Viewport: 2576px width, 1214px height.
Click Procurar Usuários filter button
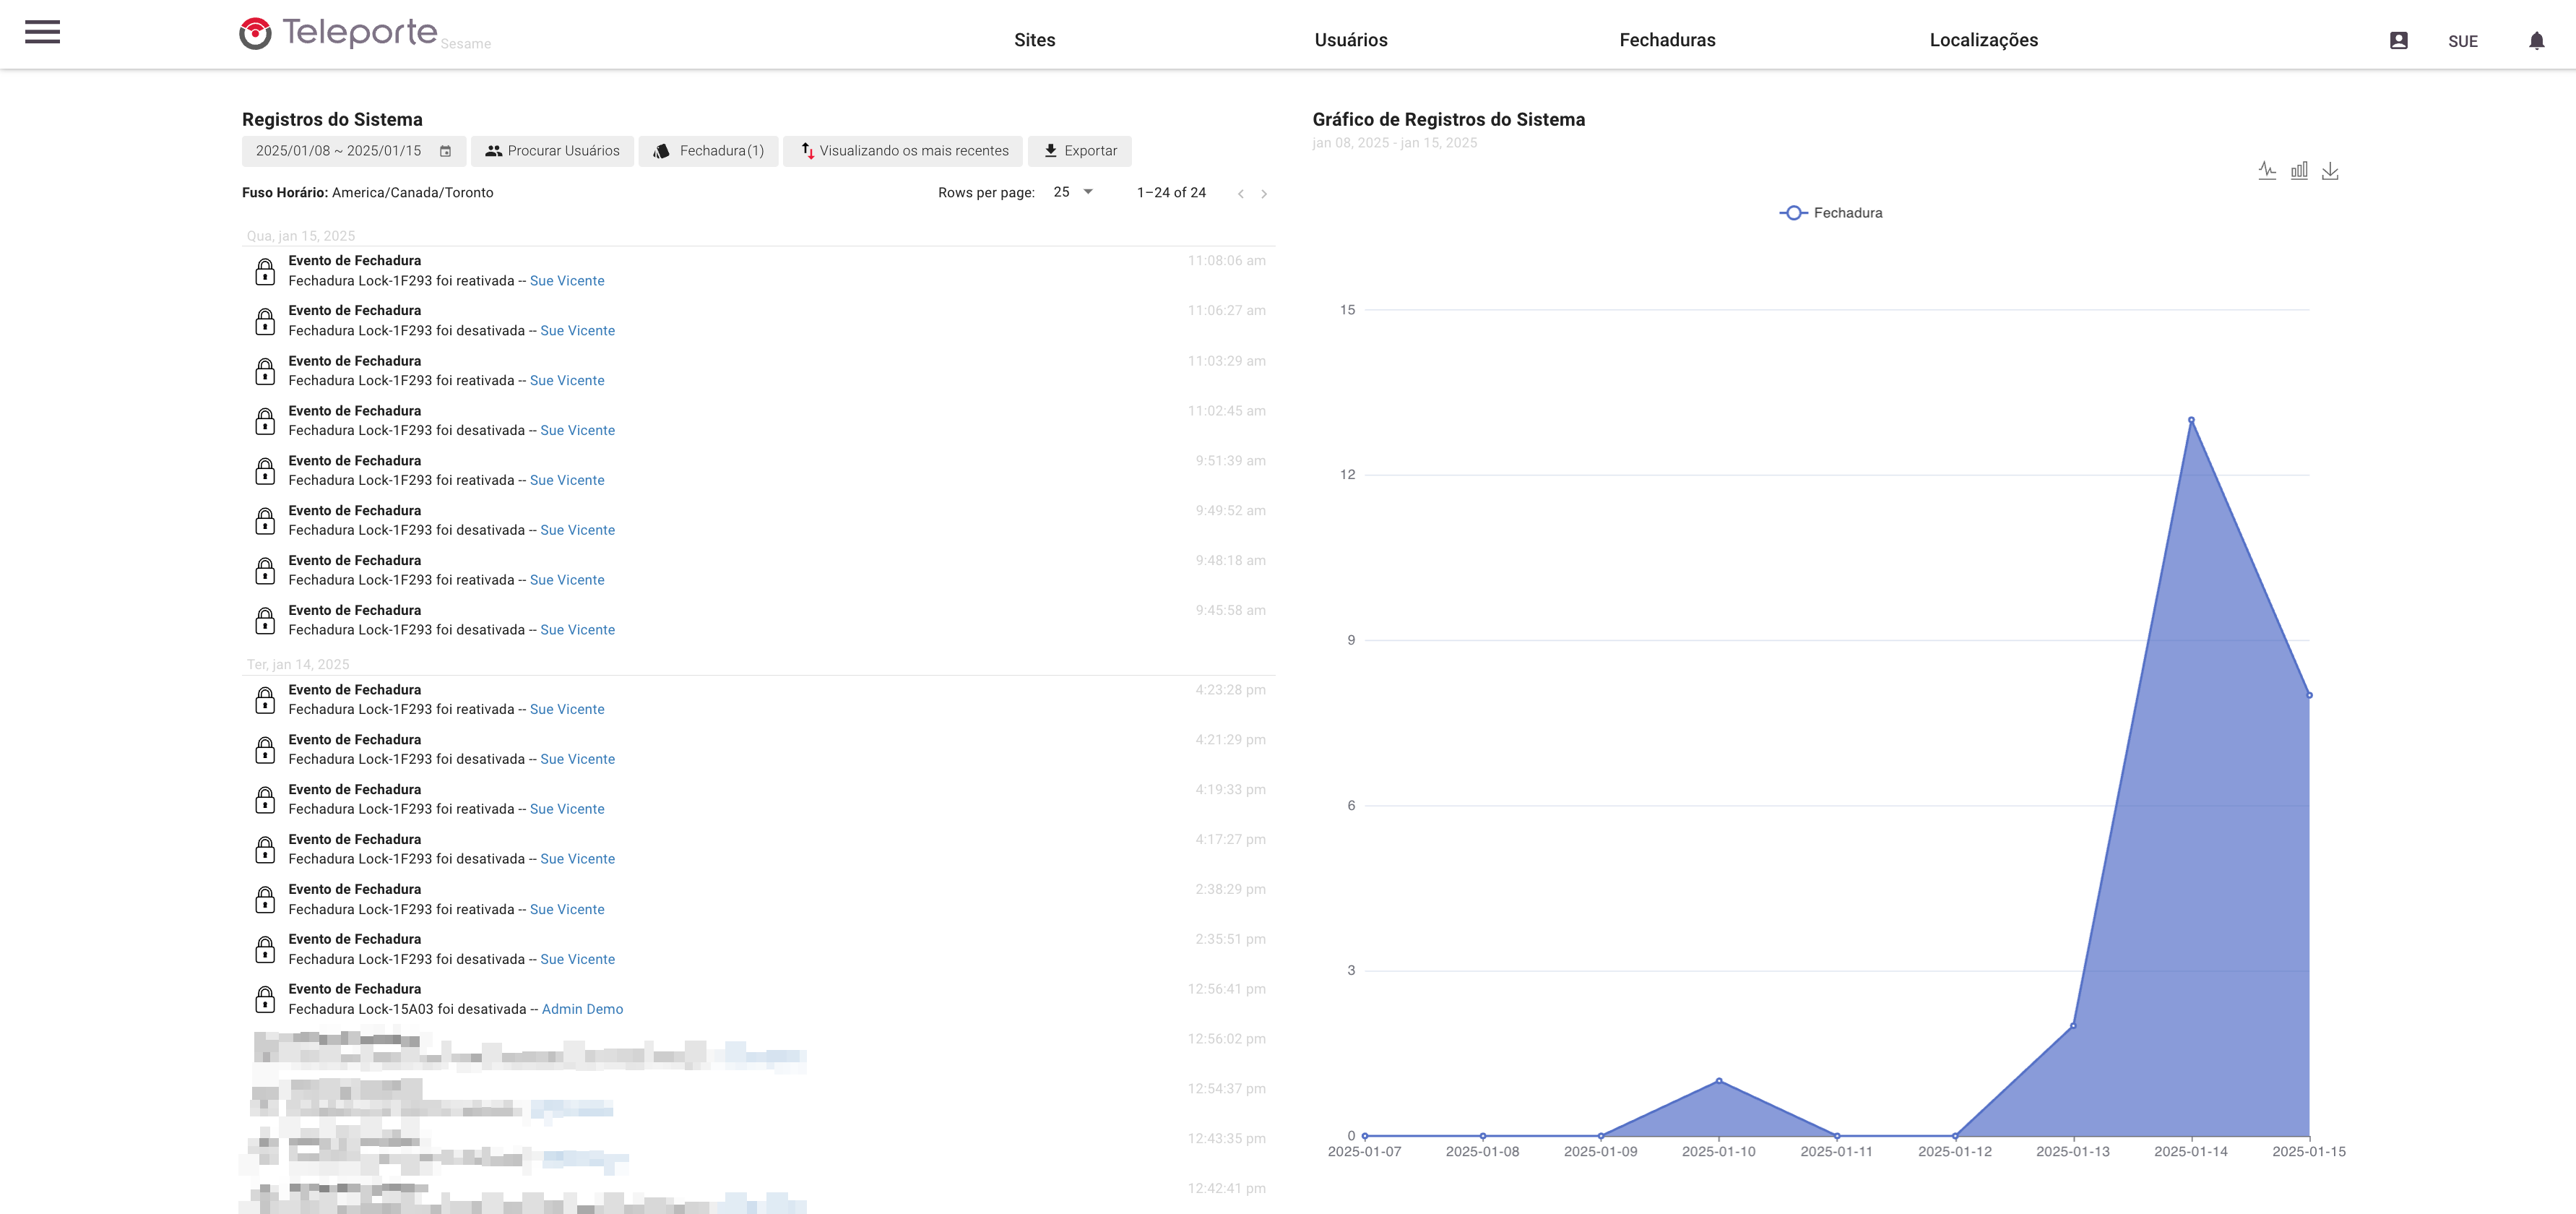click(x=552, y=151)
